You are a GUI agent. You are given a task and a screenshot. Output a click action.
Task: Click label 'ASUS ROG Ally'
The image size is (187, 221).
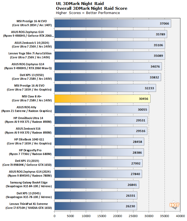(x=26, y=107)
